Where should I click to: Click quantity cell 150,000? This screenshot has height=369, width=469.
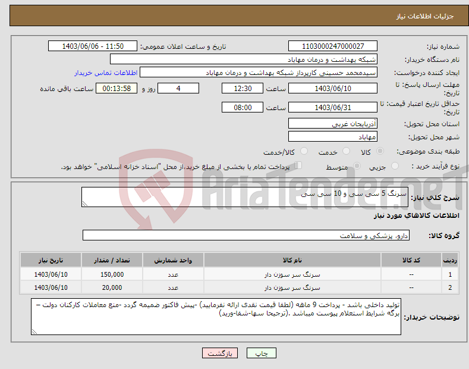[x=112, y=274]
